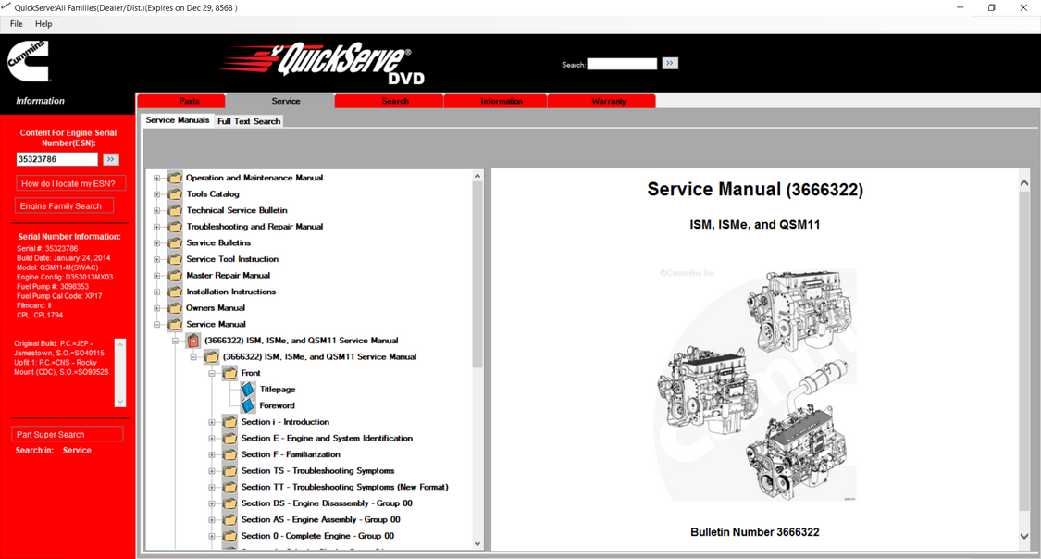This screenshot has height=559, width=1041.
Task: Click the folder icon beside Tools Catalog
Action: coord(174,193)
